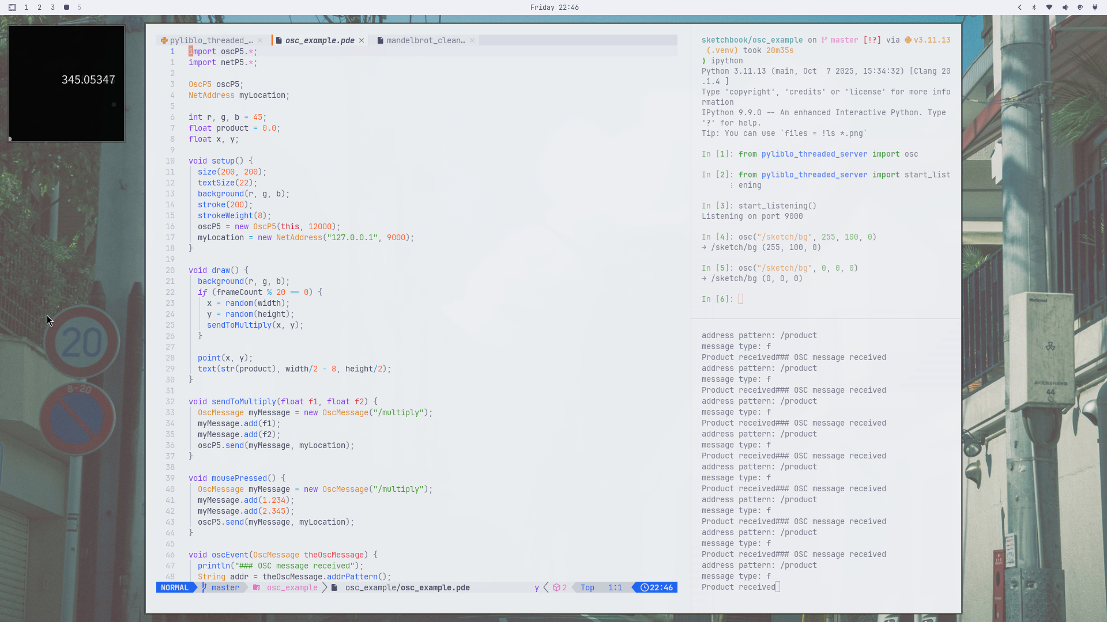
Task: Switch to the pyliblo_threaded tab
Action: (x=210, y=40)
